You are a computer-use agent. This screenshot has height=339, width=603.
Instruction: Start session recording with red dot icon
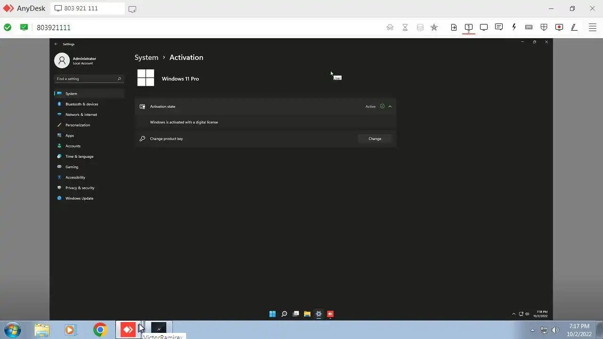point(559,27)
